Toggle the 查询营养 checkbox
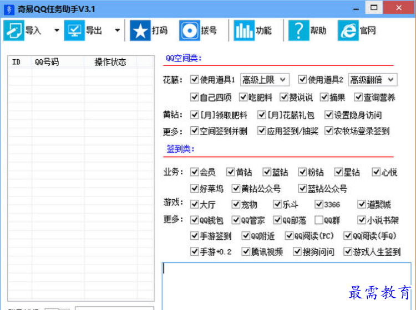416x310 pixels. point(358,97)
